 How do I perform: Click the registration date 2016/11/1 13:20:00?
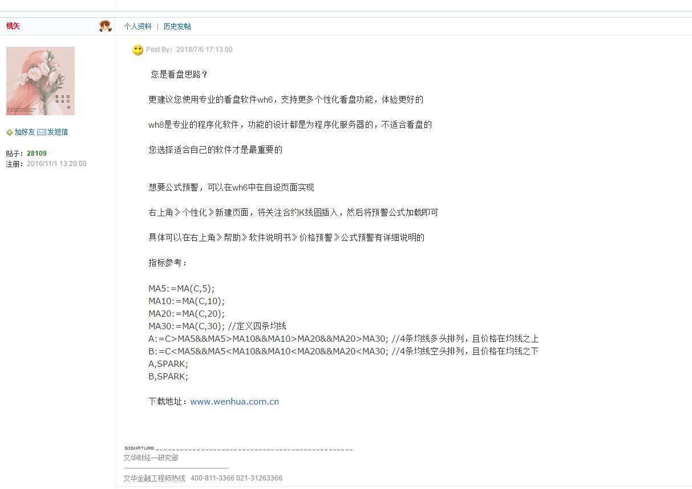tap(56, 164)
